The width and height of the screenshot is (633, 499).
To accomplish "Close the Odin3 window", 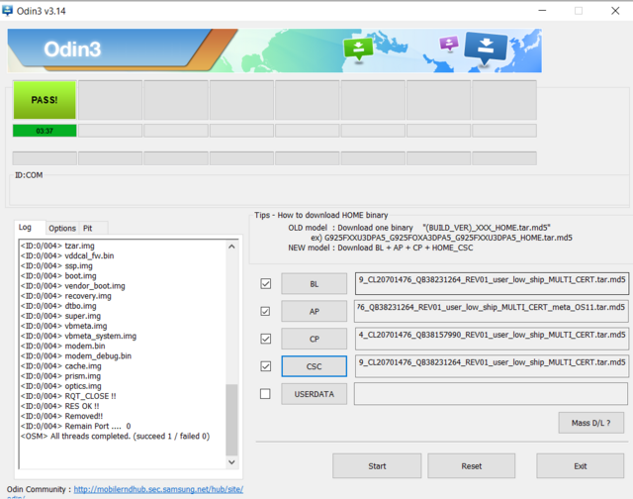I will [615, 11].
